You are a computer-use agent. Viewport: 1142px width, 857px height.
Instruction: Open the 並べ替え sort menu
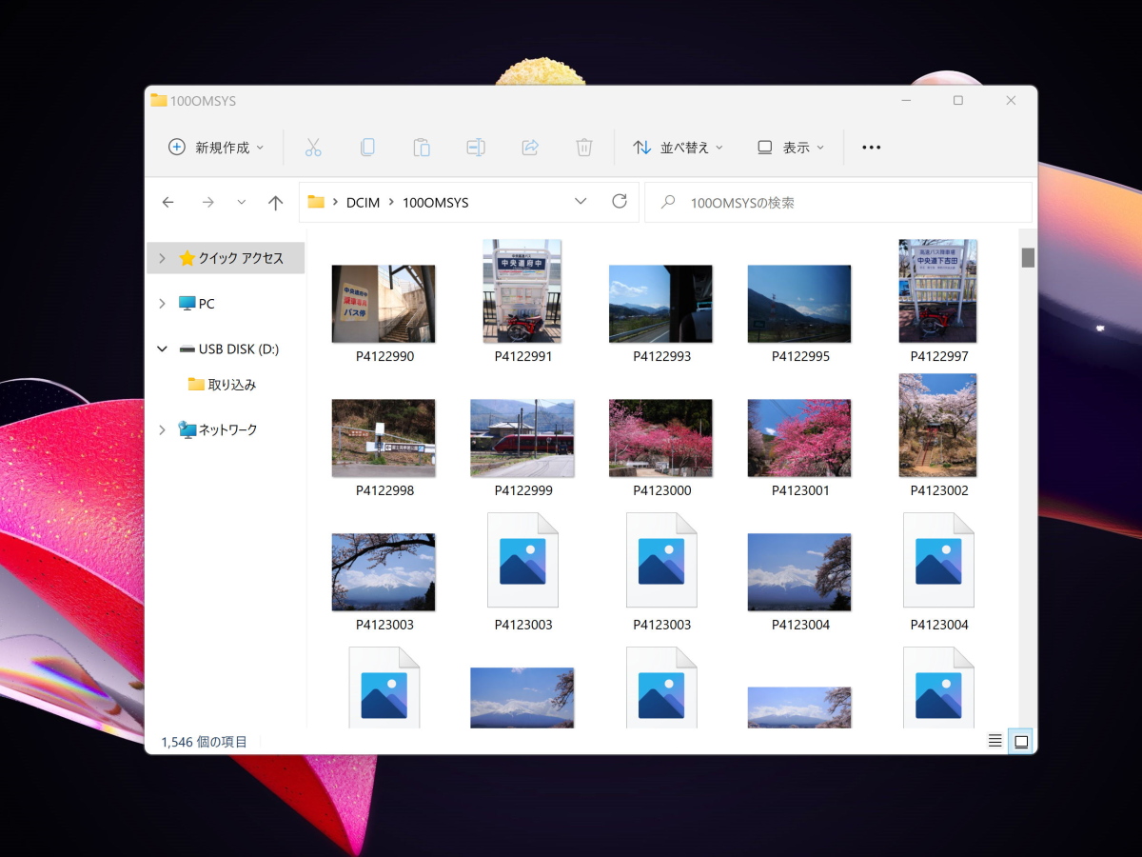(678, 148)
